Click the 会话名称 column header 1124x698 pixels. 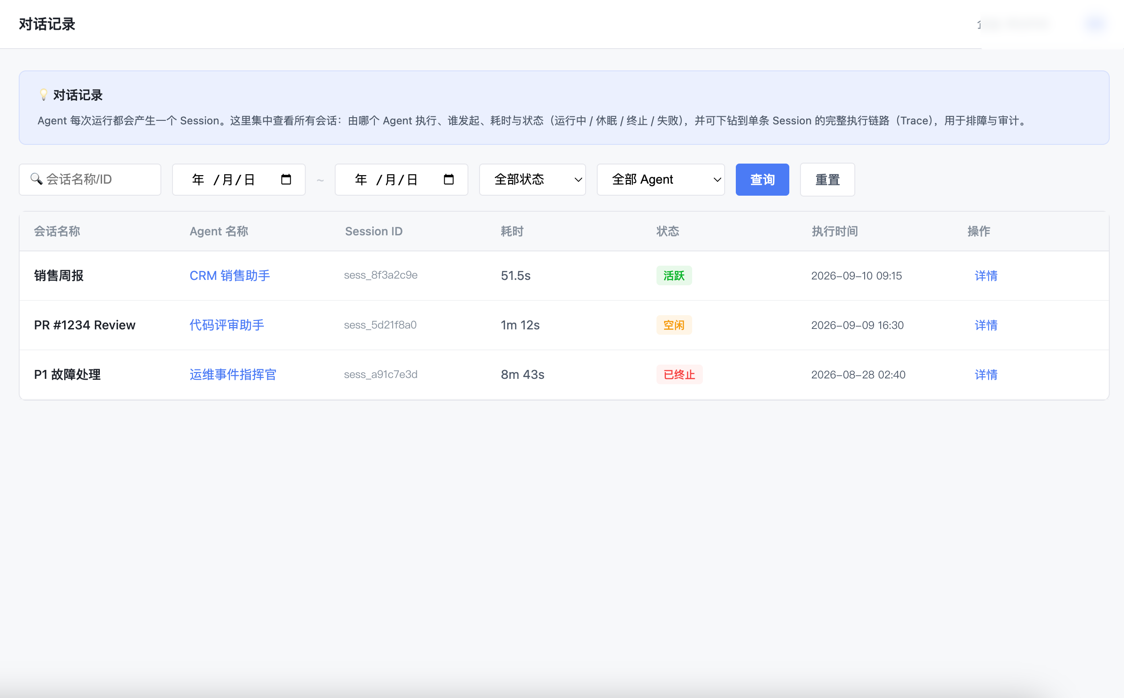[57, 231]
